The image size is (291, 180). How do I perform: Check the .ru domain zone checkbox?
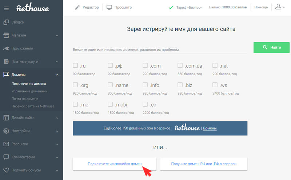click(x=75, y=65)
